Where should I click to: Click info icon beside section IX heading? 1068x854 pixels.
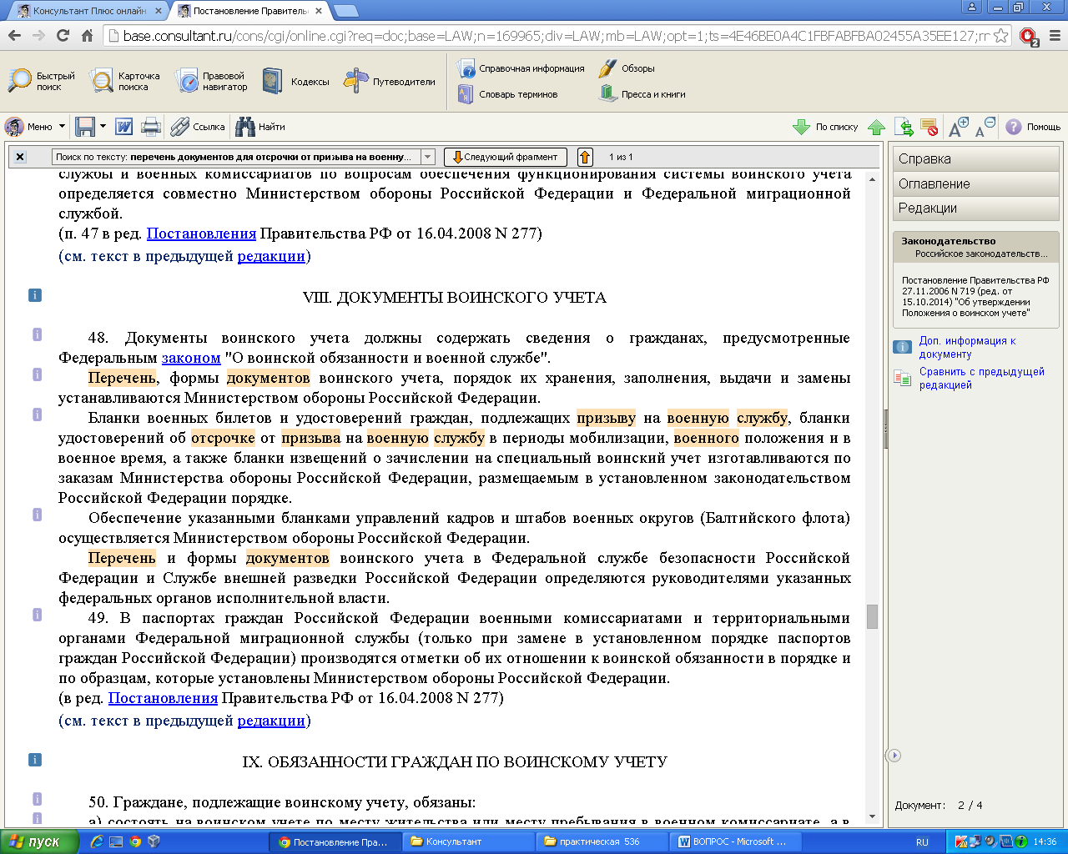tap(35, 760)
